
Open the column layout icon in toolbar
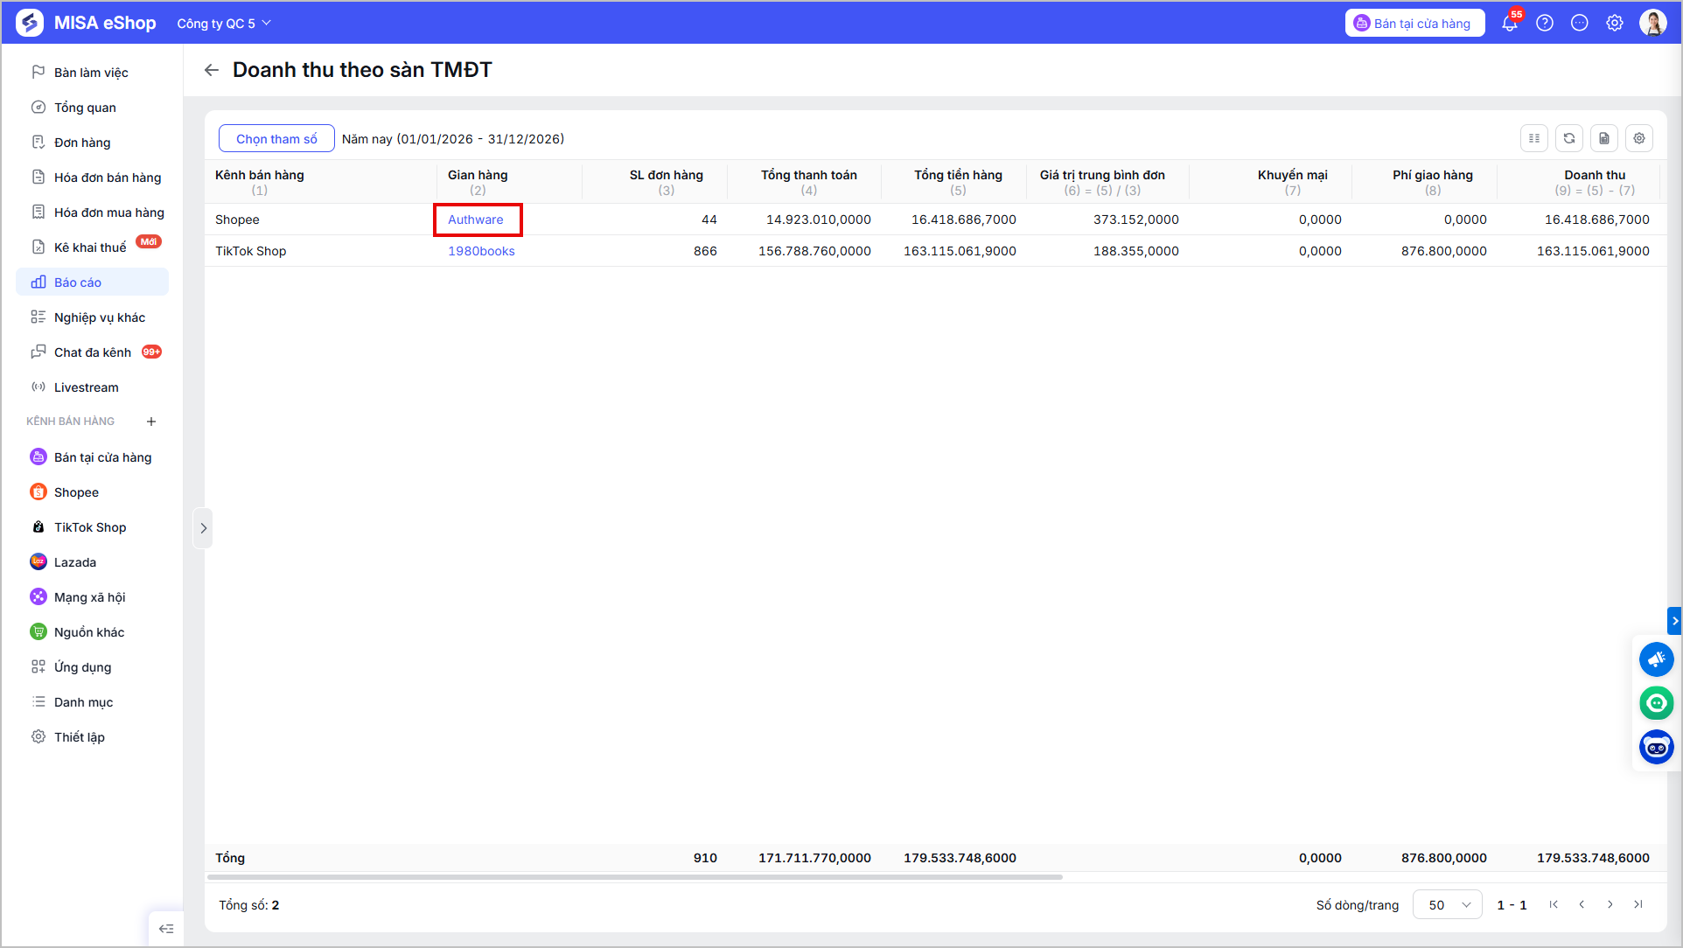(1534, 138)
